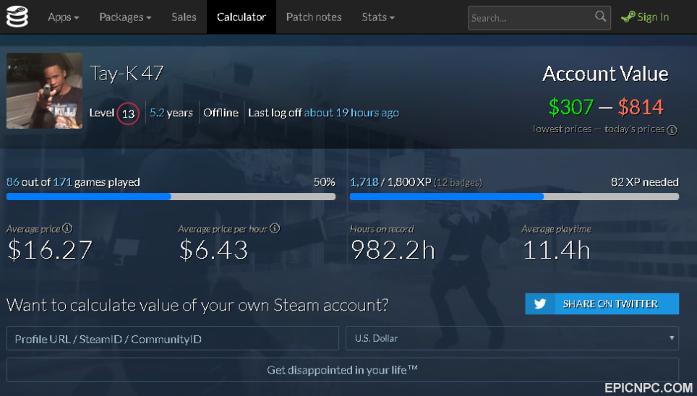Click the info icon next to Average price
697x396 pixels.
pyautogui.click(x=67, y=228)
